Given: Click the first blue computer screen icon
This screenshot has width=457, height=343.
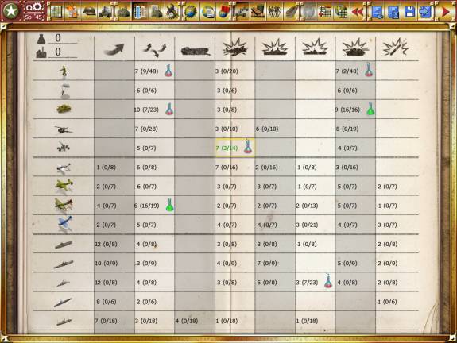Looking at the screenshot, I should point(378,12).
